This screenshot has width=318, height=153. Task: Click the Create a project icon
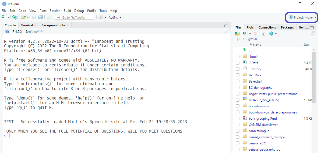click(15, 17)
